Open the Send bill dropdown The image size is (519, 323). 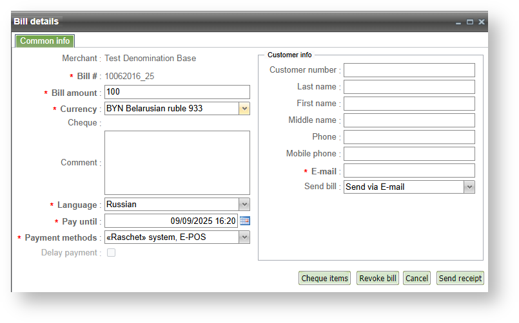pyautogui.click(x=469, y=187)
